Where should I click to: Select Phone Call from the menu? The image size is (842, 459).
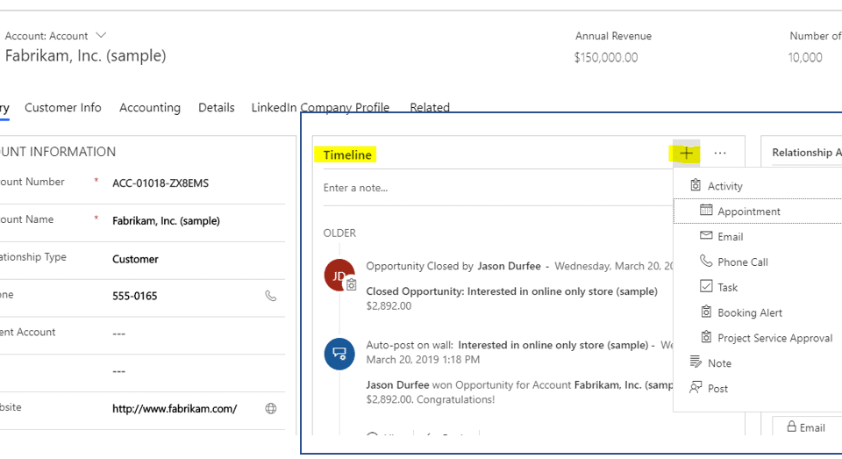pos(742,262)
